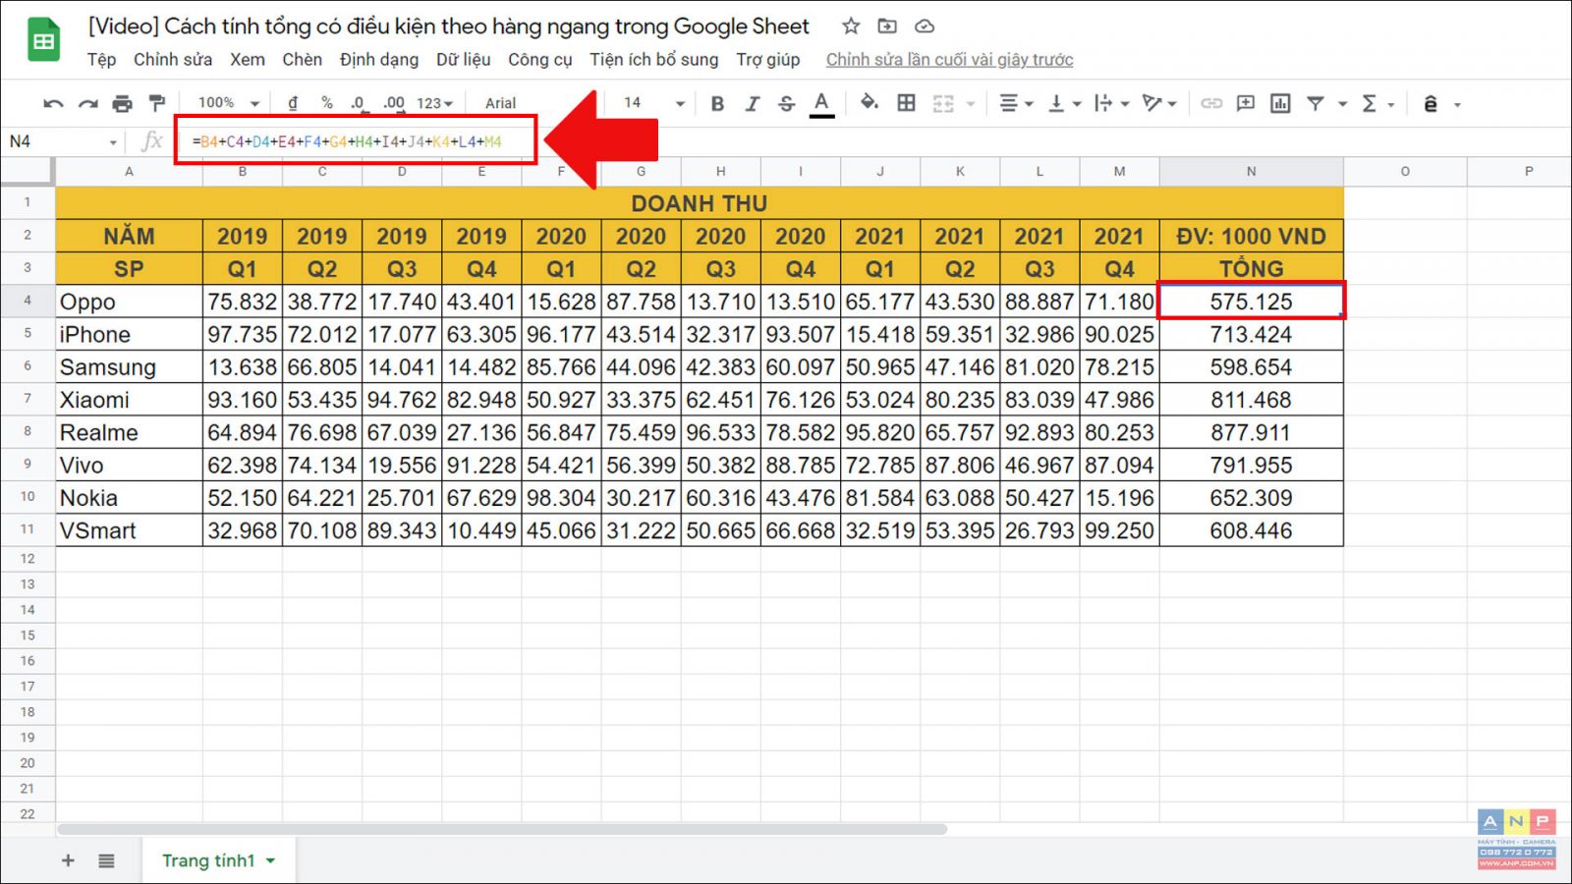The width and height of the screenshot is (1572, 884).
Task: Click the Undo icon
Action: click(54, 103)
